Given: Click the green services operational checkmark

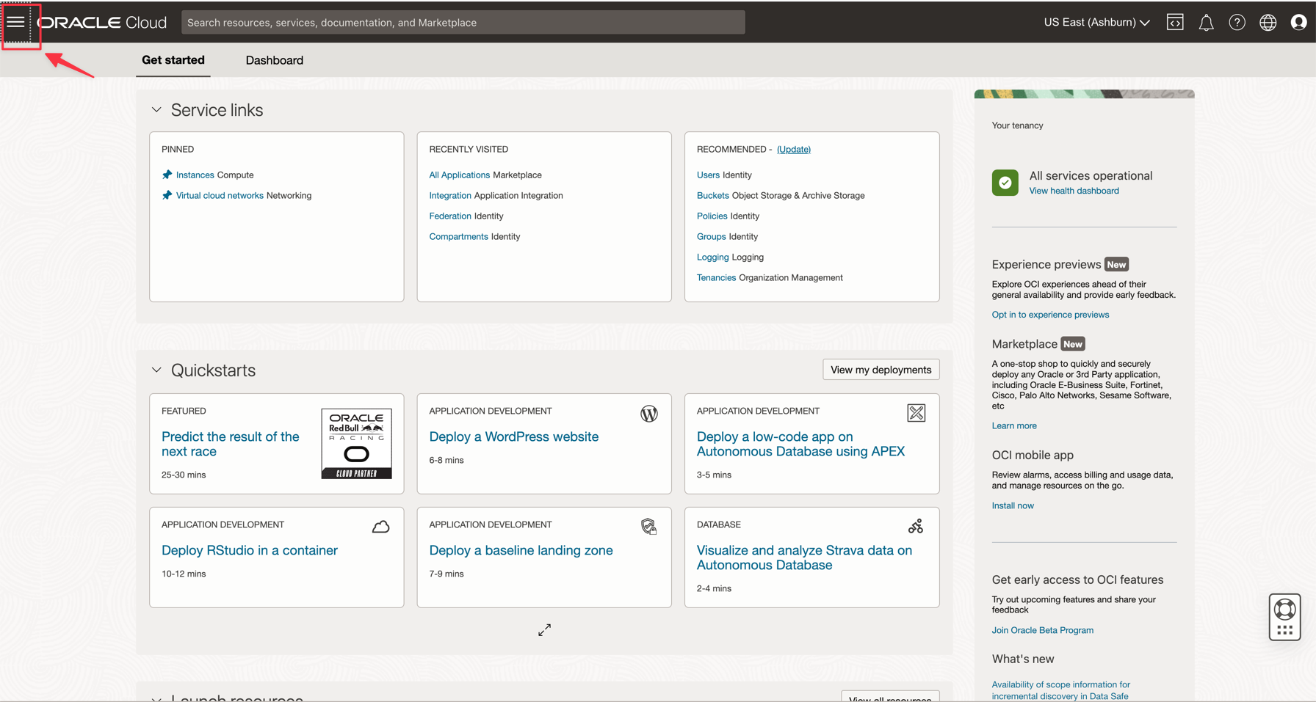Looking at the screenshot, I should click(1005, 183).
